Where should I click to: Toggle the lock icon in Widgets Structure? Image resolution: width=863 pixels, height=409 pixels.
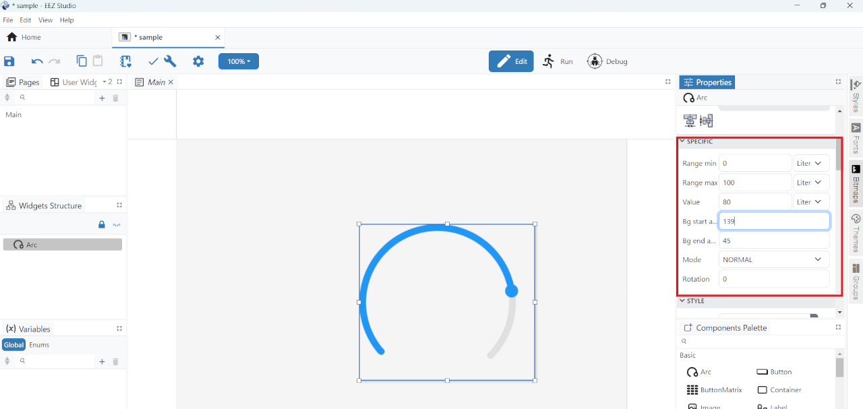[102, 224]
